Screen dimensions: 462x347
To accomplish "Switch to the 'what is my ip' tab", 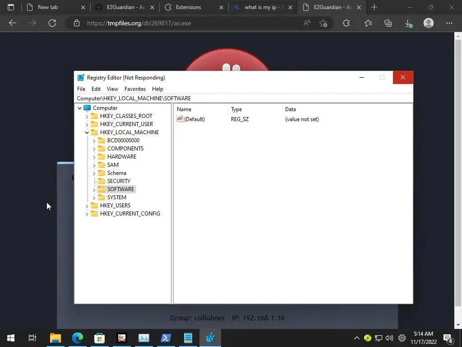I will [x=263, y=7].
